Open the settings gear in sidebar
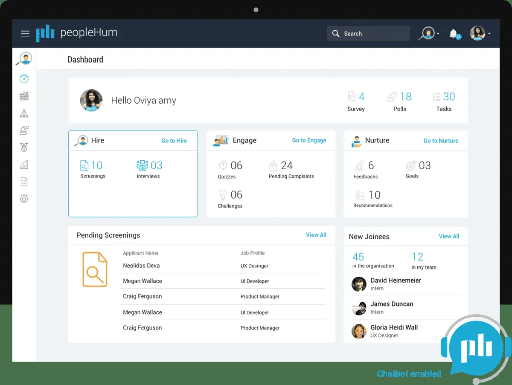Image resolution: width=512 pixels, height=385 pixels. point(24,199)
